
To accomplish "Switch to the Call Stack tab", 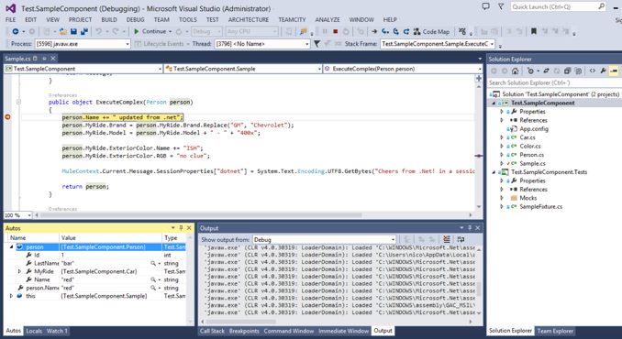I will (x=212, y=331).
